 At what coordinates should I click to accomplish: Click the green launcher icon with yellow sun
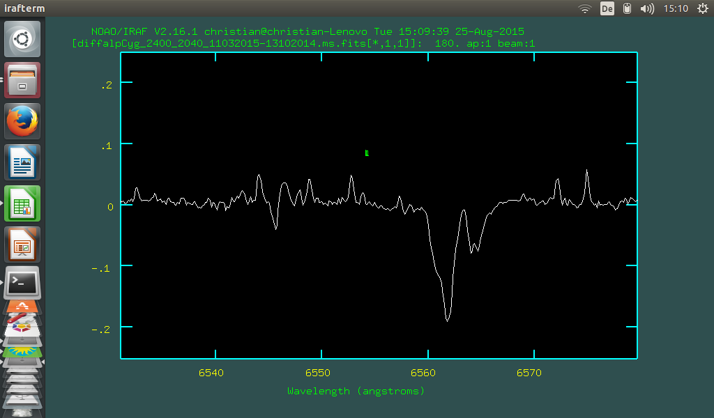(22, 352)
